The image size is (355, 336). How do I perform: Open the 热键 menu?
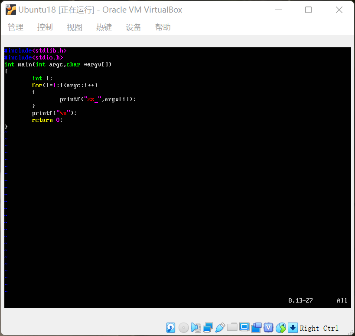coord(104,27)
